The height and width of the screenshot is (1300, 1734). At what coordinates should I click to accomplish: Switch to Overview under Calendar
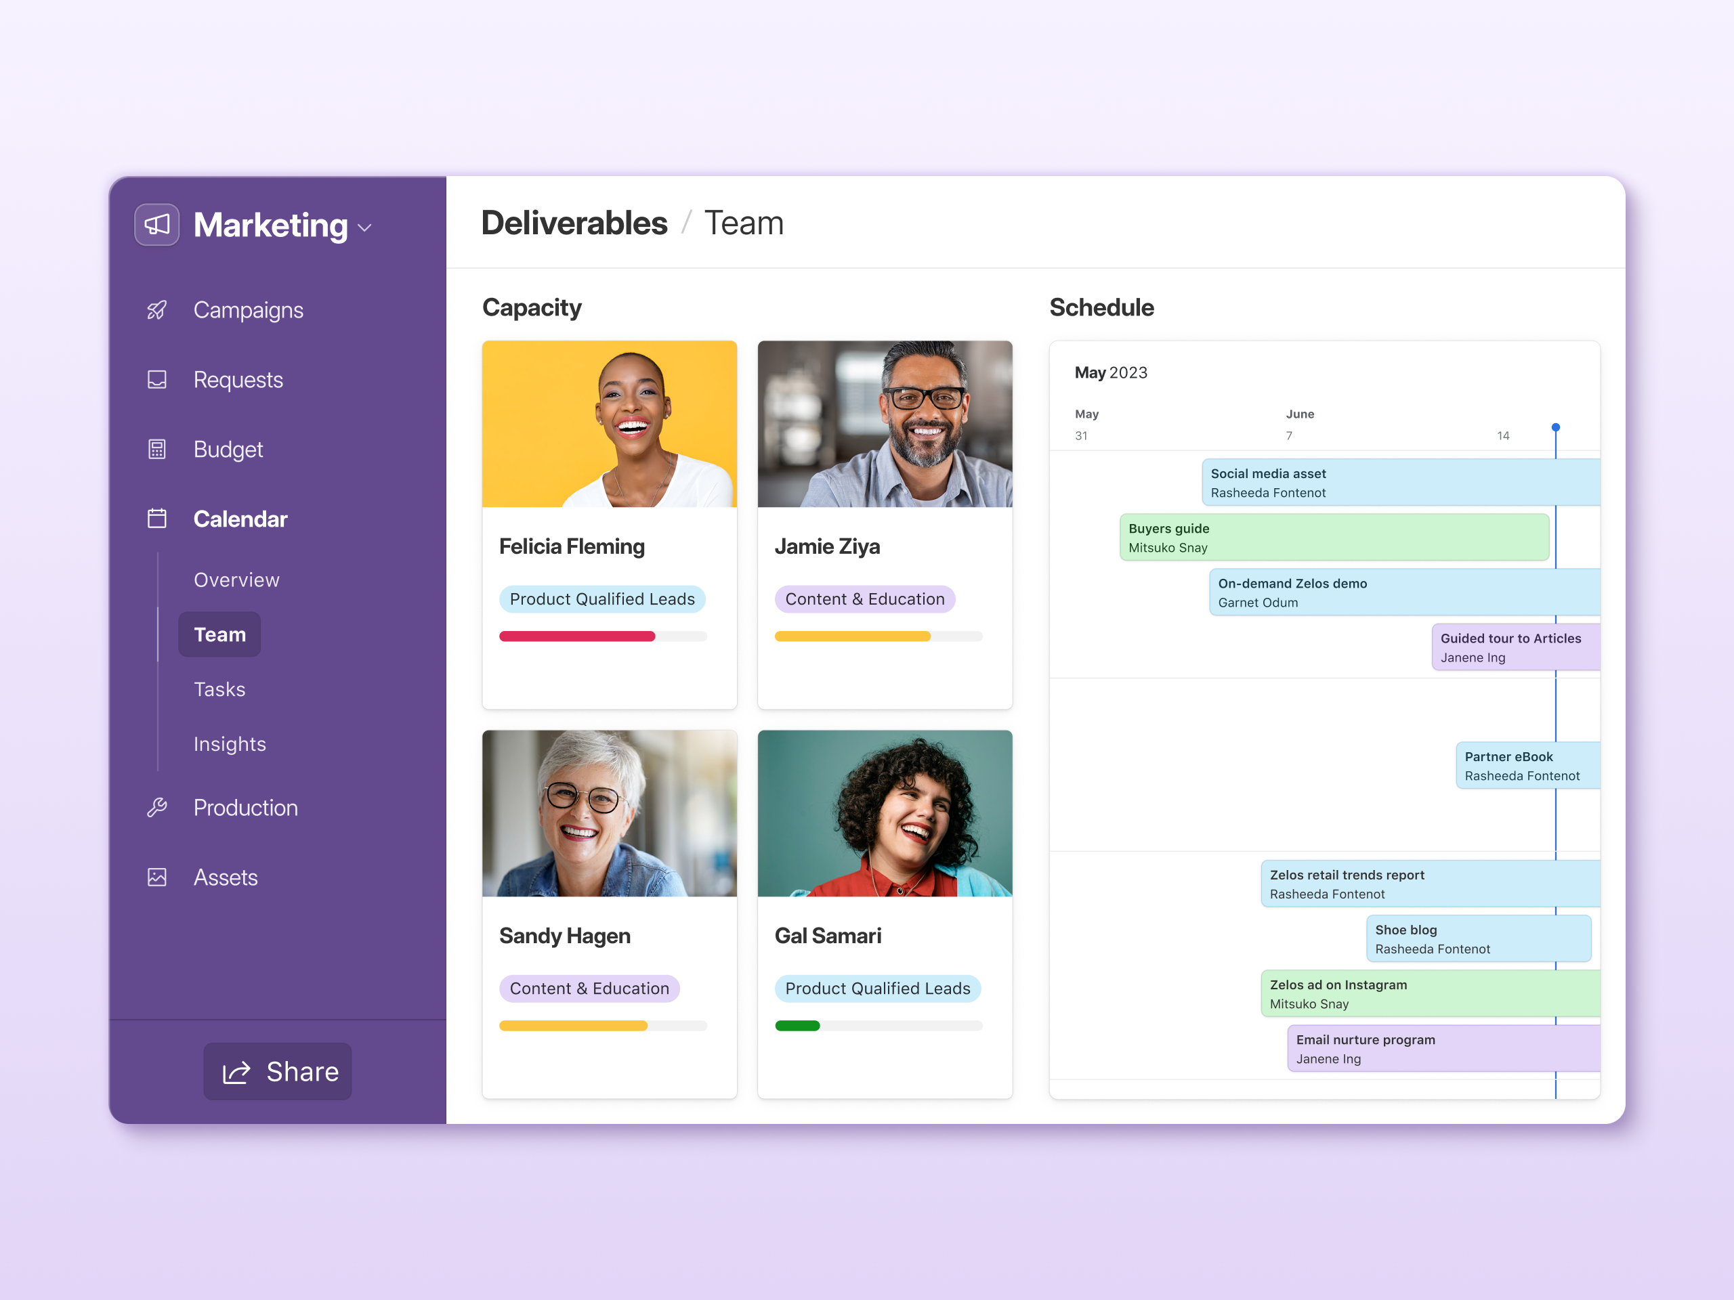[236, 580]
